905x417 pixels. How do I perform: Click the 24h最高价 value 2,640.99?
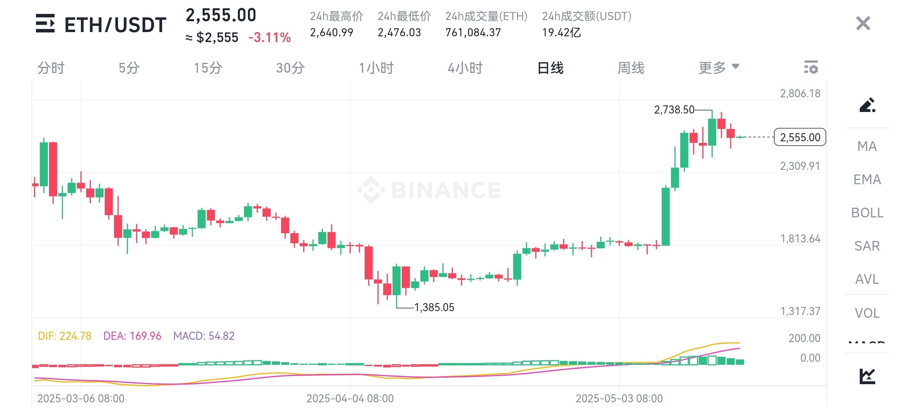(x=331, y=33)
